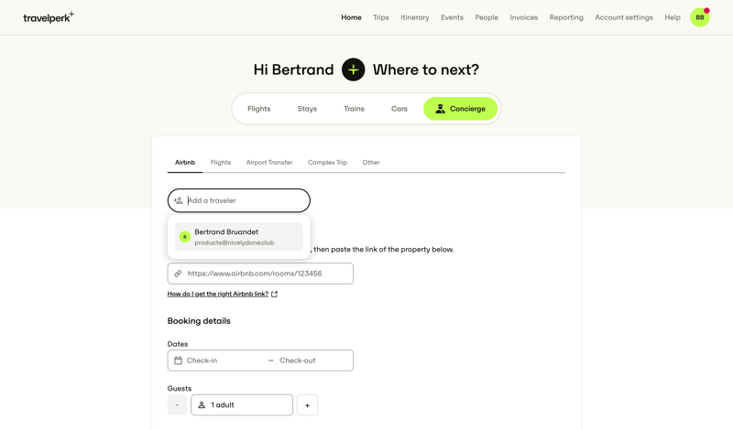Click the 1 adult guests field
This screenshot has width=733, height=430.
pyautogui.click(x=242, y=404)
